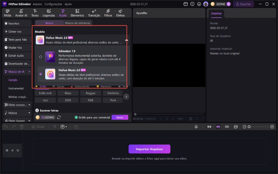Click the Gerar button
The image size is (278, 174).
(120, 118)
